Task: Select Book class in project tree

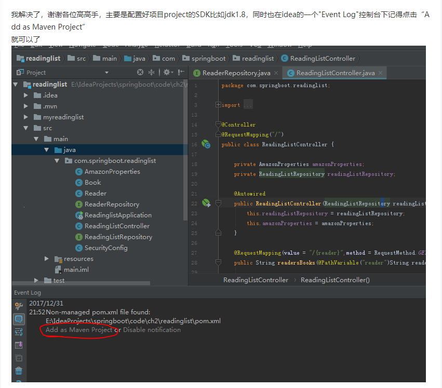Action: coord(88,183)
